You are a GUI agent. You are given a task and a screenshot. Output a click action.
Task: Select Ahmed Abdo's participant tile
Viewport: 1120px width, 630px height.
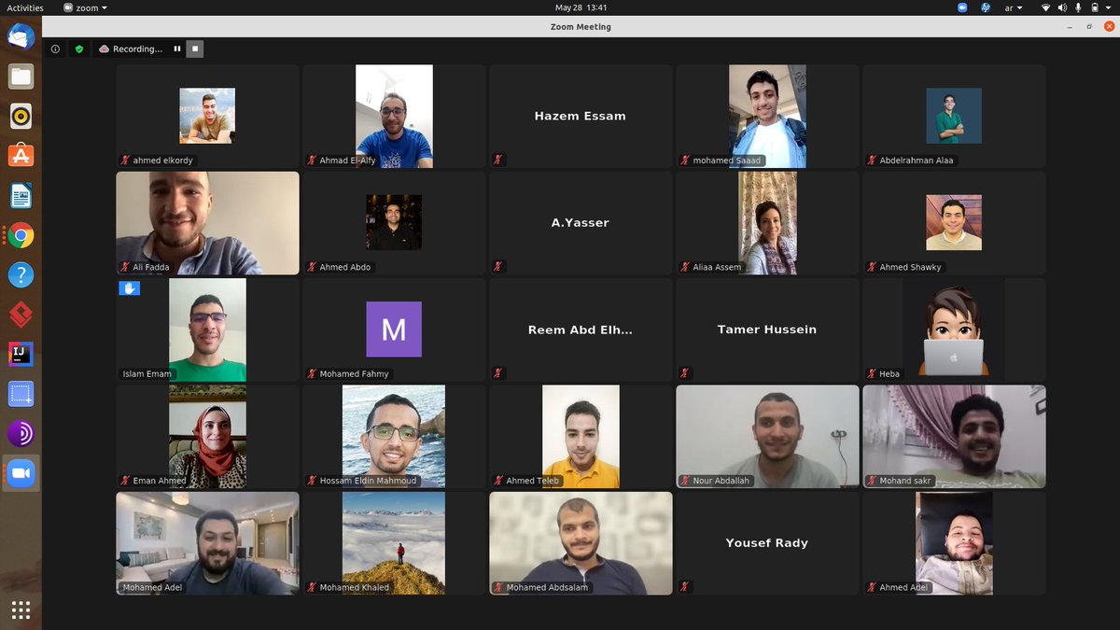[x=394, y=223]
